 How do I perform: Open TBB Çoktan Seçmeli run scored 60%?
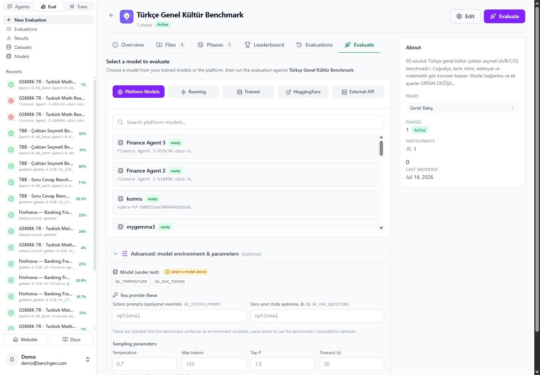click(x=48, y=166)
